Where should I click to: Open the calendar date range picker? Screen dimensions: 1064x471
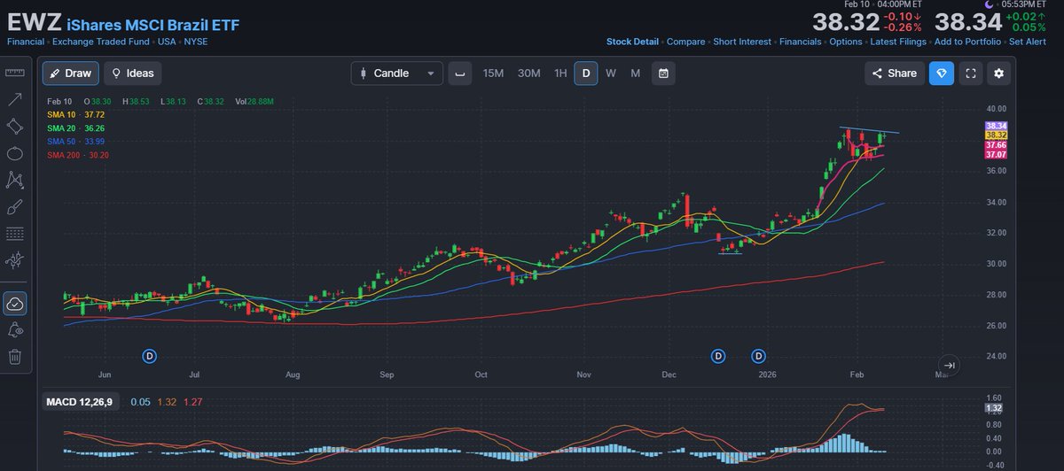[663, 73]
